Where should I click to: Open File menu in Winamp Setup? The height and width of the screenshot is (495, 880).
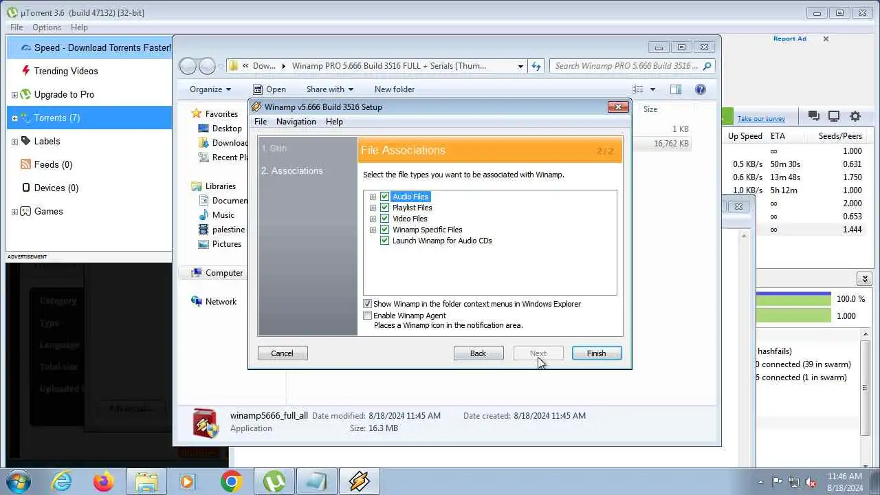pyautogui.click(x=261, y=122)
